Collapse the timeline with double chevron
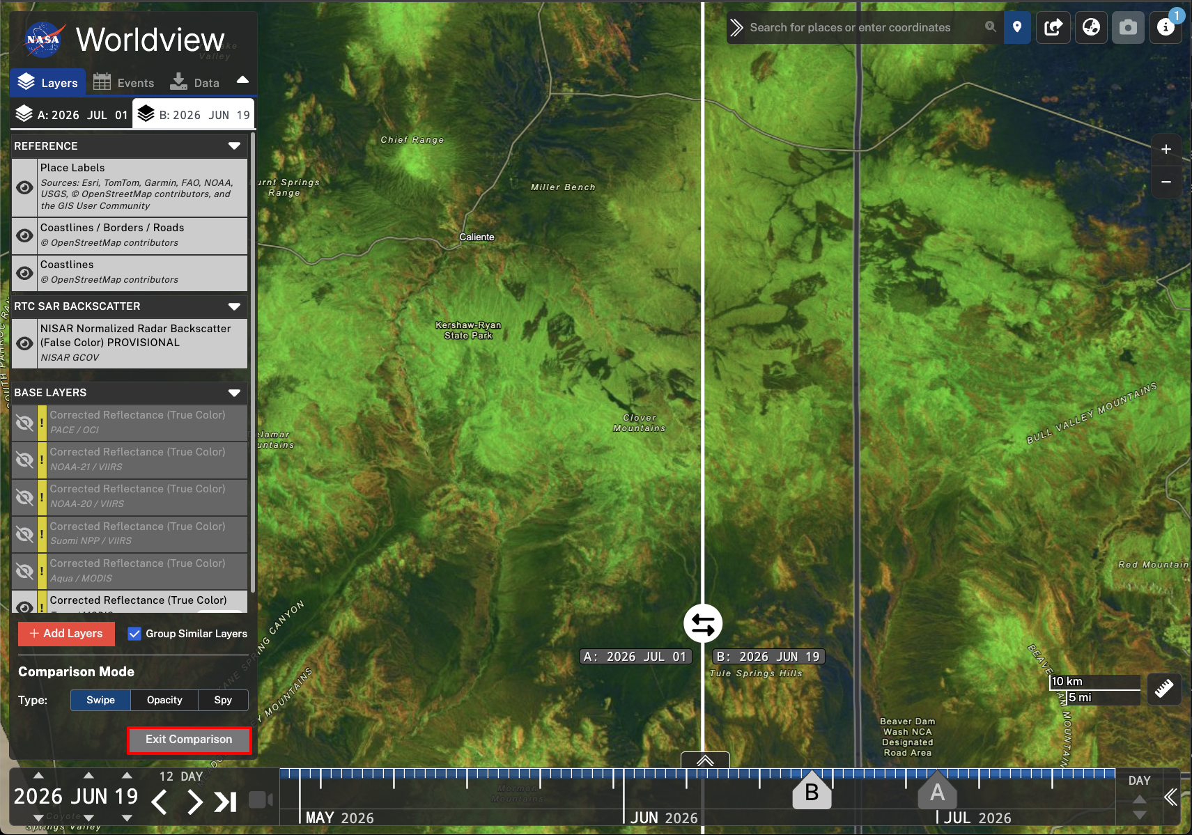Viewport: 1192px width, 835px height. point(1171,797)
